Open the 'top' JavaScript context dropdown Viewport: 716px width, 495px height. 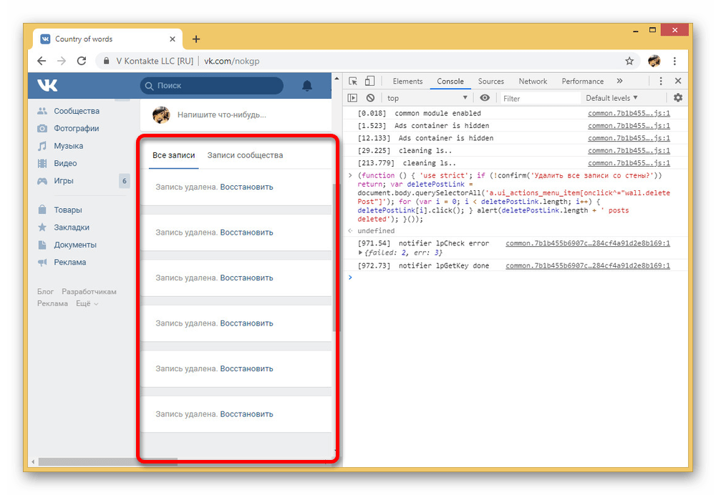pyautogui.click(x=427, y=98)
